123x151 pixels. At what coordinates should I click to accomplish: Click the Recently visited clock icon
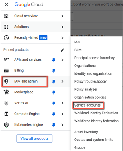(x=6, y=38)
